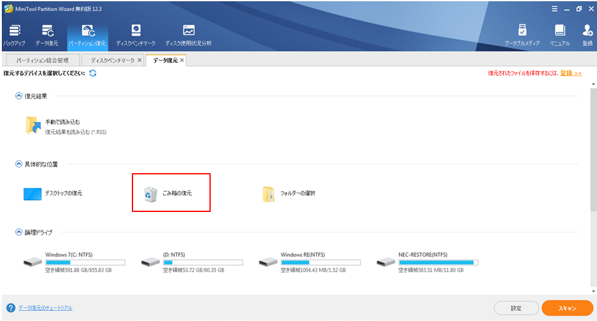The image size is (597, 321).
Task: Click D: drive usage bar
Action: pyautogui.click(x=203, y=262)
